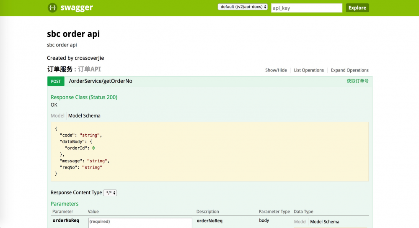The image size is (419, 228).
Task: Click the green POST method badge
Action: click(56, 81)
